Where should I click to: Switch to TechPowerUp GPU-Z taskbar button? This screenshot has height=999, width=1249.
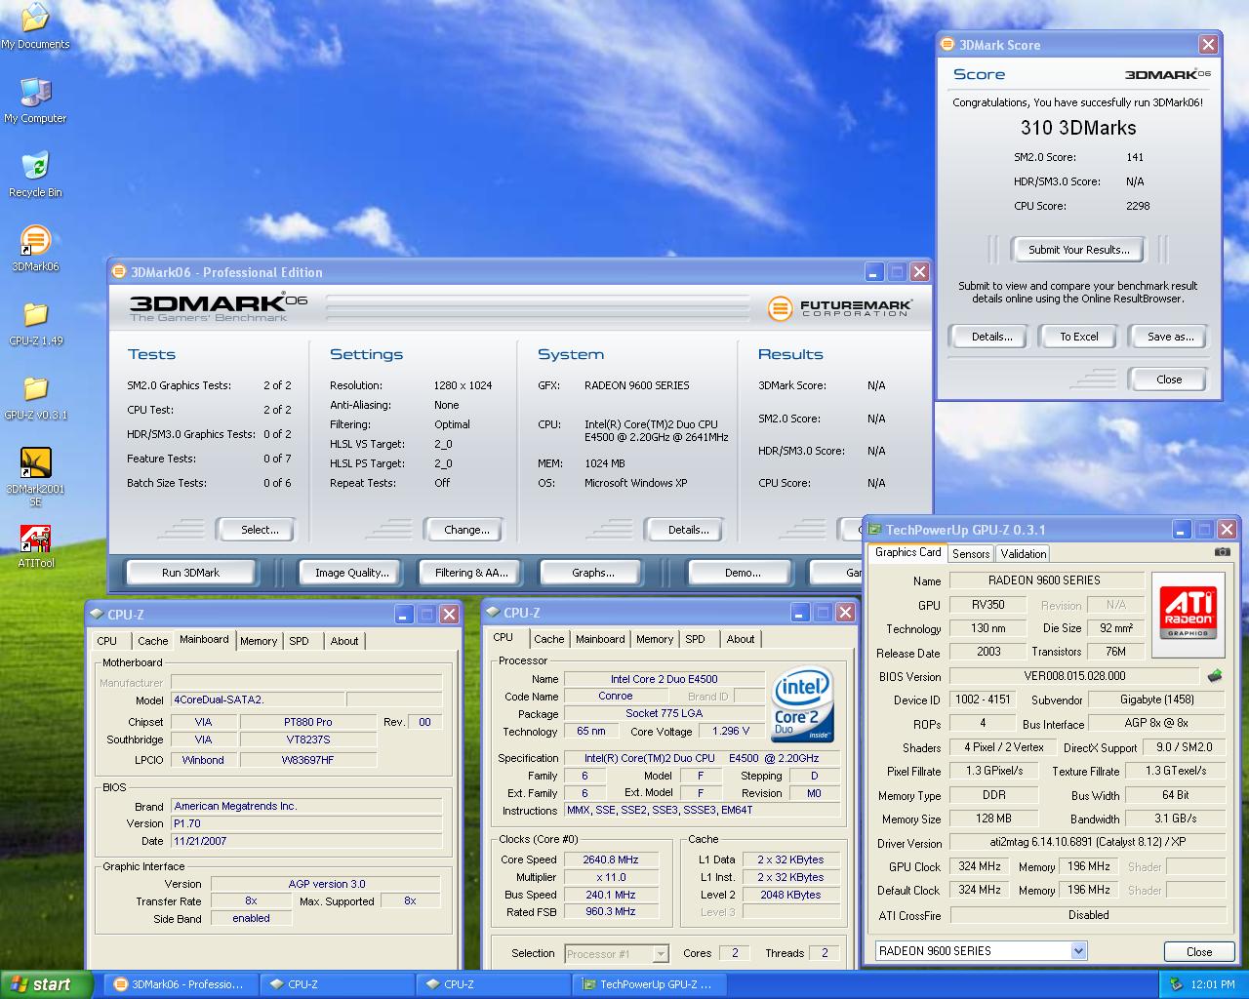tap(650, 984)
